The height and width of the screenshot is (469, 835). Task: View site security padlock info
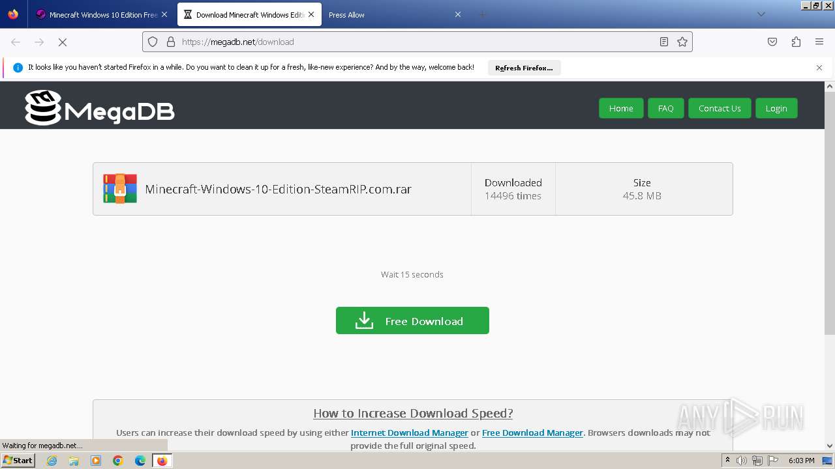click(x=171, y=42)
